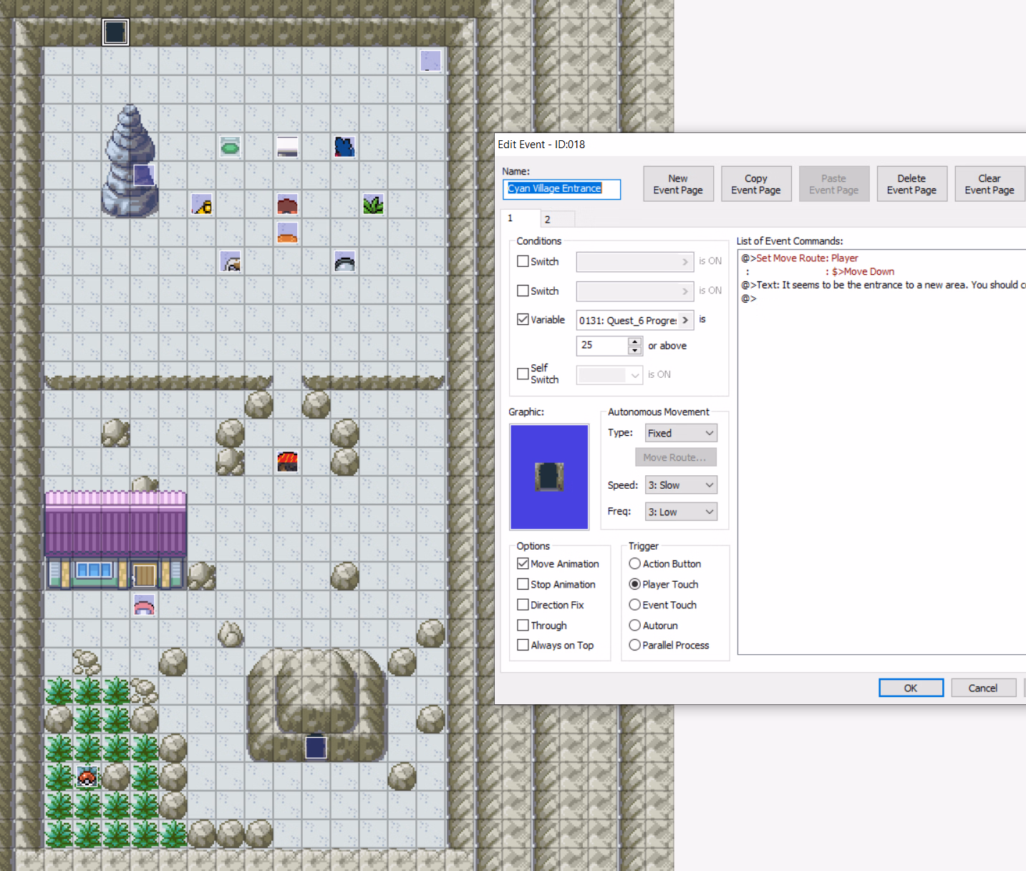Switch to event page 2 tab
1026x871 pixels.
(557, 219)
